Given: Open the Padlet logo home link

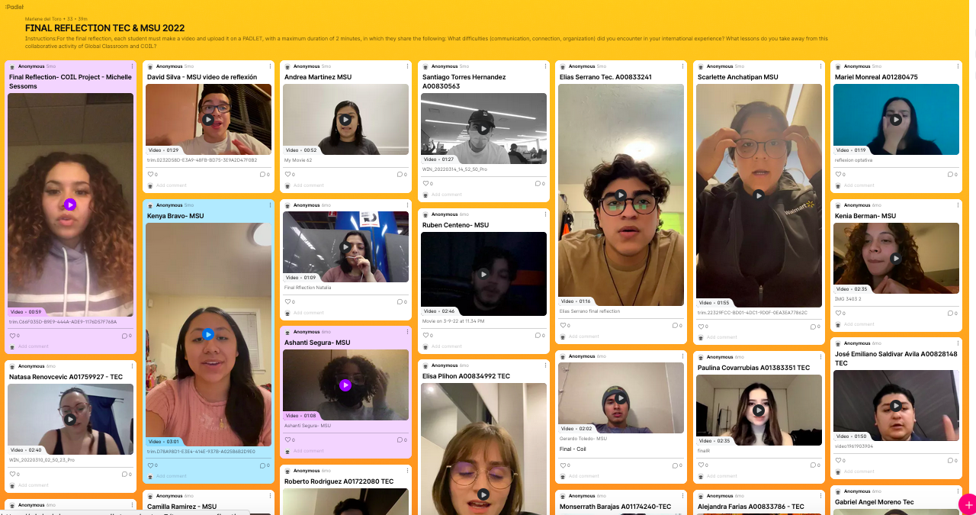Looking at the screenshot, I should point(14,6).
